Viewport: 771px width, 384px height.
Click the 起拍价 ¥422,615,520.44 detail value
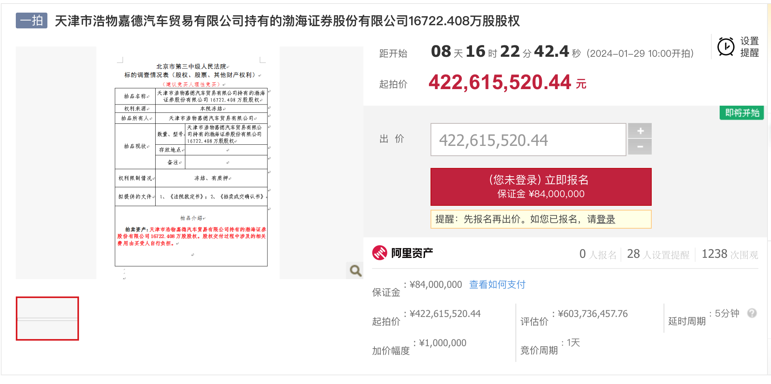pos(445,314)
